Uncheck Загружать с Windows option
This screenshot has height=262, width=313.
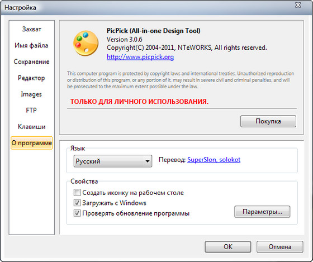[77, 203]
